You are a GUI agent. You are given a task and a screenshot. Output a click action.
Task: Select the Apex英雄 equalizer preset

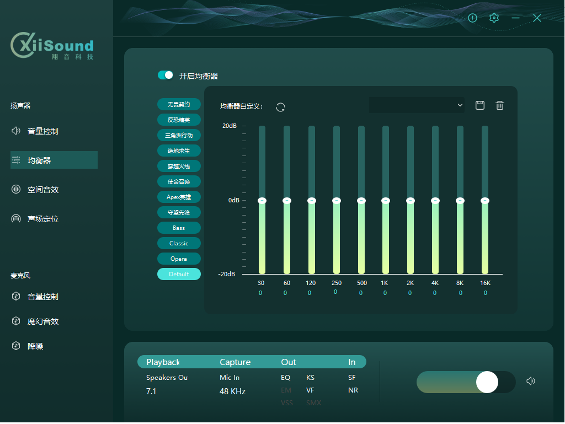(x=179, y=197)
